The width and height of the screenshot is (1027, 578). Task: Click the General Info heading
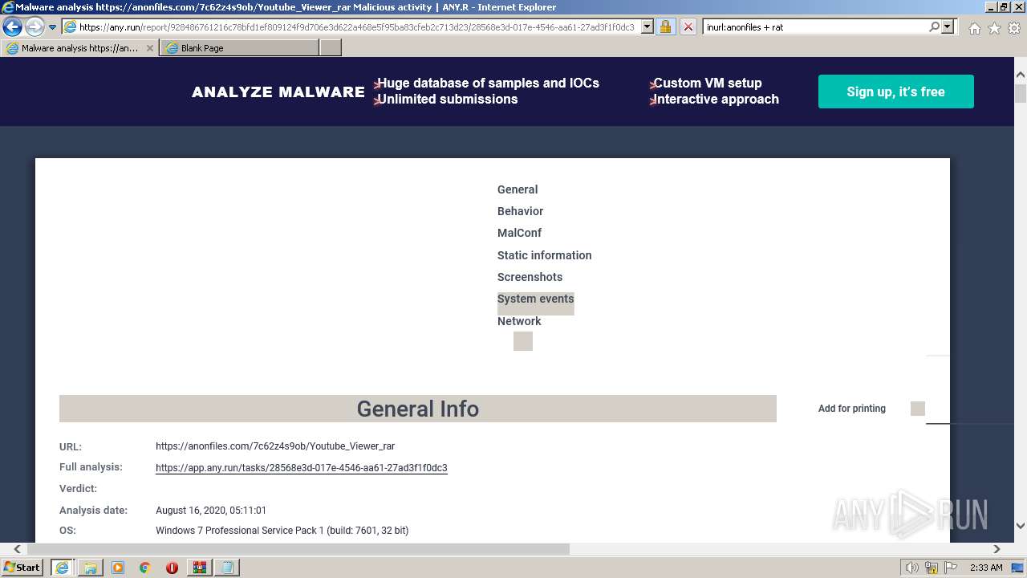coord(417,409)
